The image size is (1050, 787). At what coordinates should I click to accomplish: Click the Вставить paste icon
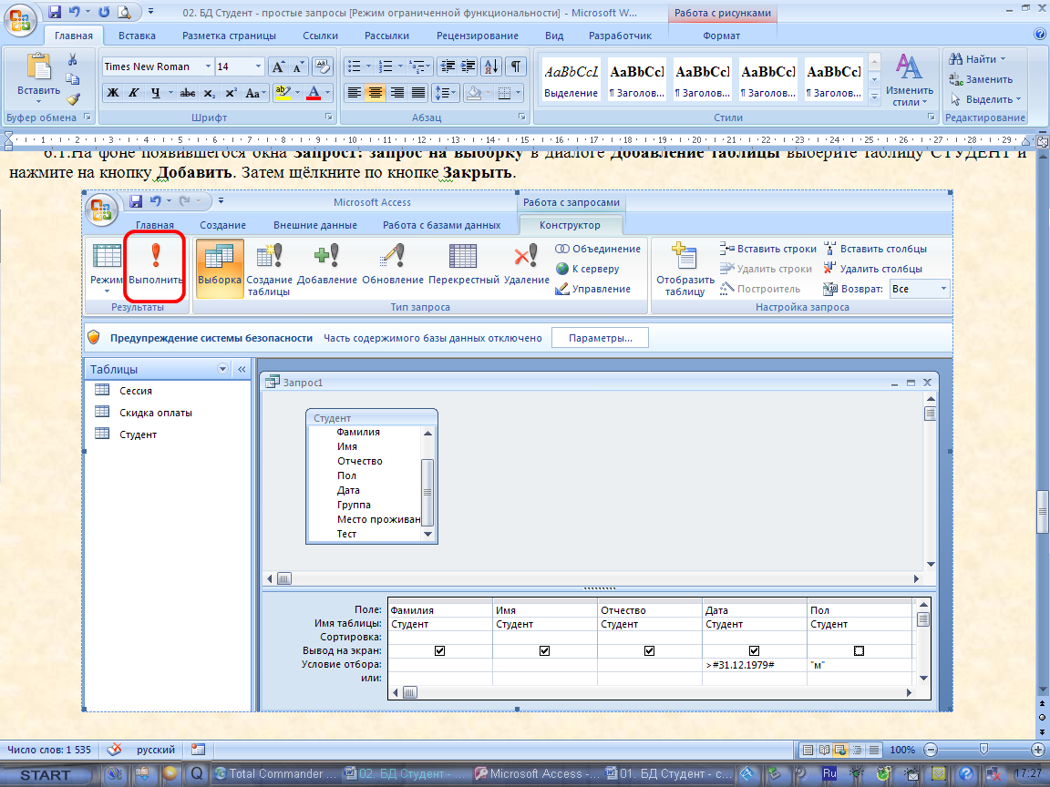tap(38, 67)
